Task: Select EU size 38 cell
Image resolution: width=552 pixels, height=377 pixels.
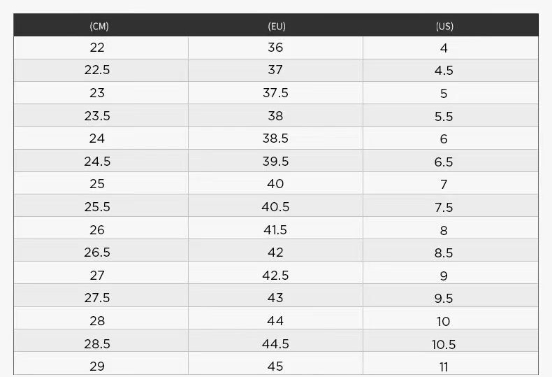Action: tap(275, 116)
